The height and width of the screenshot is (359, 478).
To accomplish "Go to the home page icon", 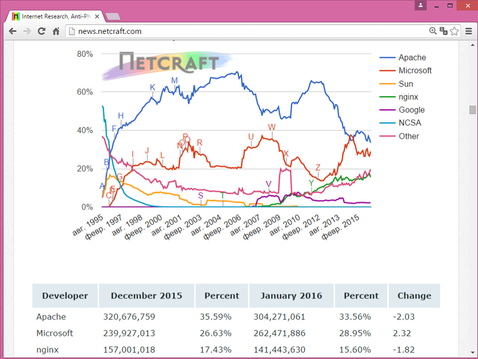I will [x=56, y=31].
